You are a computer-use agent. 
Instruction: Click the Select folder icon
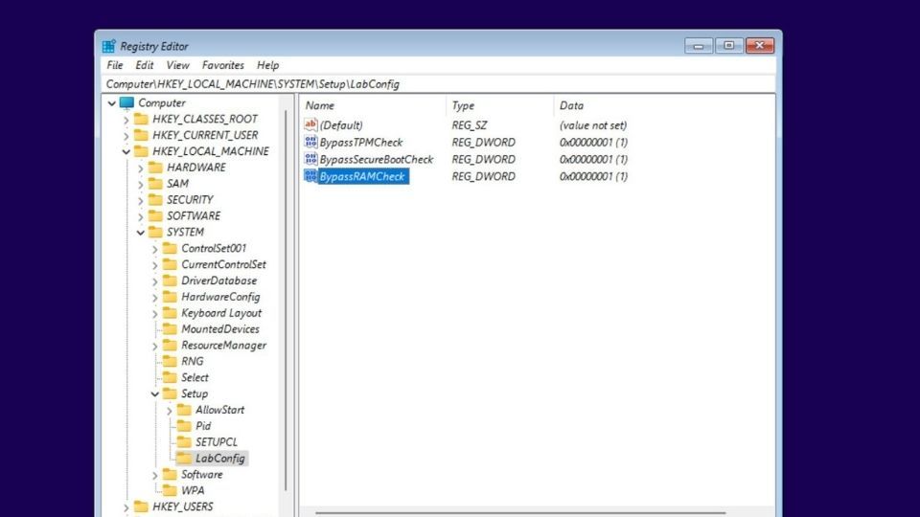click(170, 377)
